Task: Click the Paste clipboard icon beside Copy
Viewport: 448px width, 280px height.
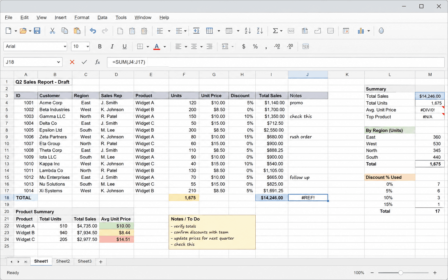Action: tap(77, 31)
